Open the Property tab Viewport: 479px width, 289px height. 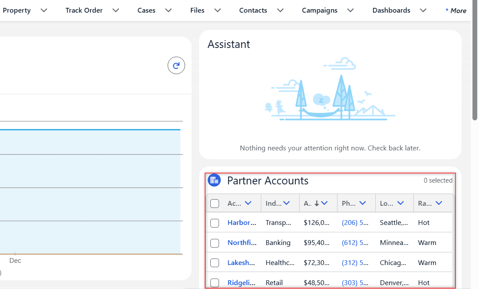coord(17,10)
